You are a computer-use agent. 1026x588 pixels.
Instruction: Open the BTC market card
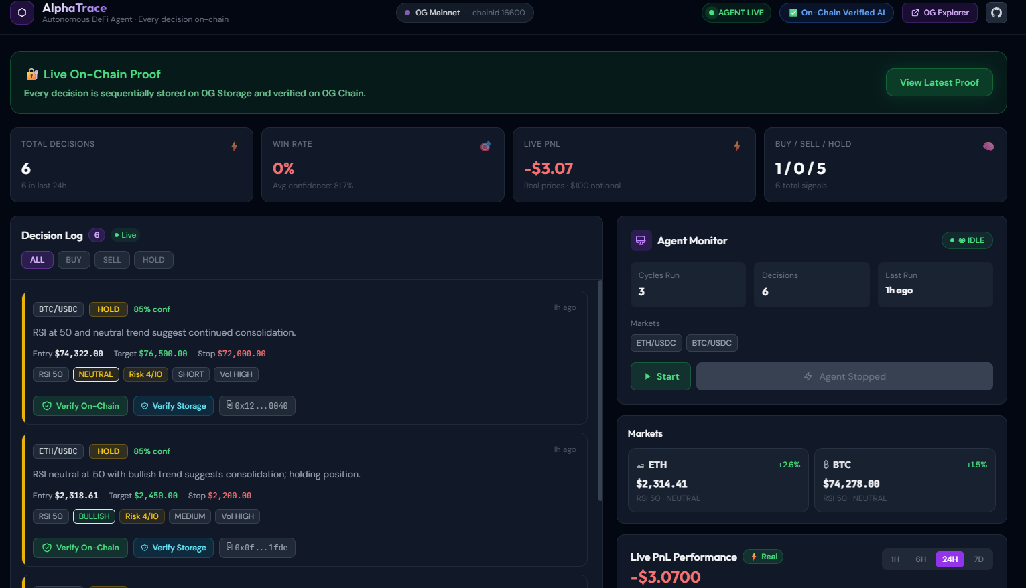905,480
